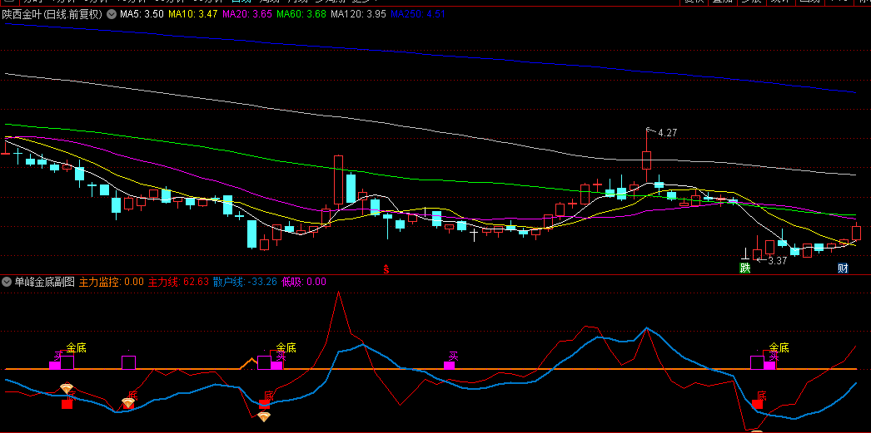Click the yellow MA10: 3.47 legend
This screenshot has height=433, width=871.
pos(192,14)
